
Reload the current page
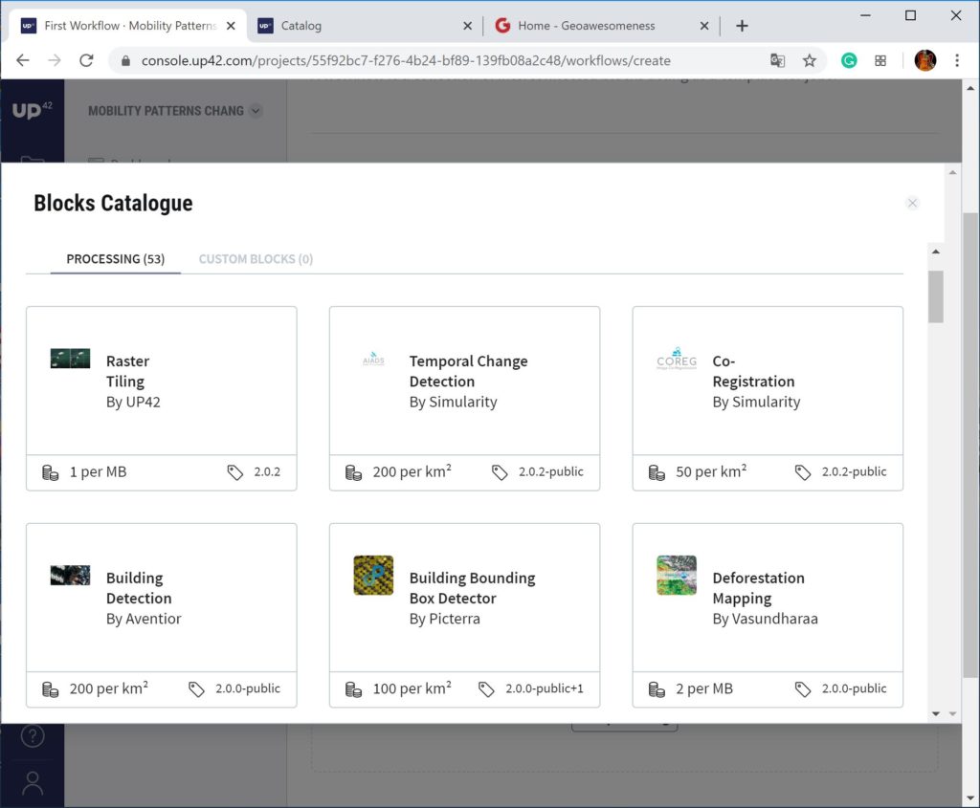pyautogui.click(x=86, y=60)
